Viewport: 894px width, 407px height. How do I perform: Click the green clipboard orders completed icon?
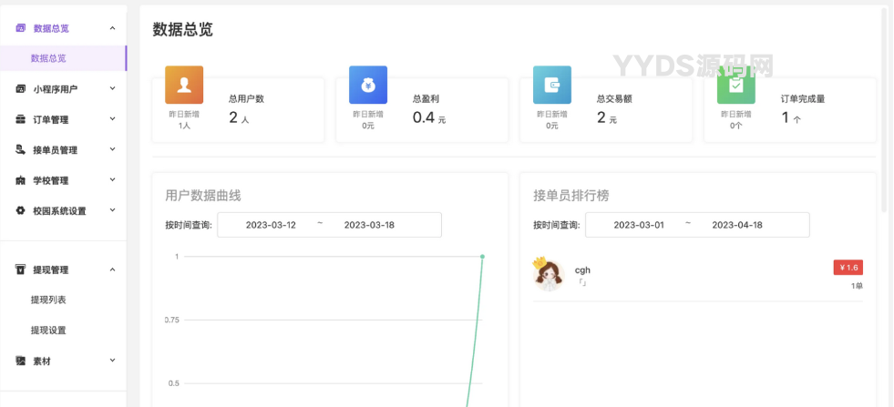pos(735,86)
